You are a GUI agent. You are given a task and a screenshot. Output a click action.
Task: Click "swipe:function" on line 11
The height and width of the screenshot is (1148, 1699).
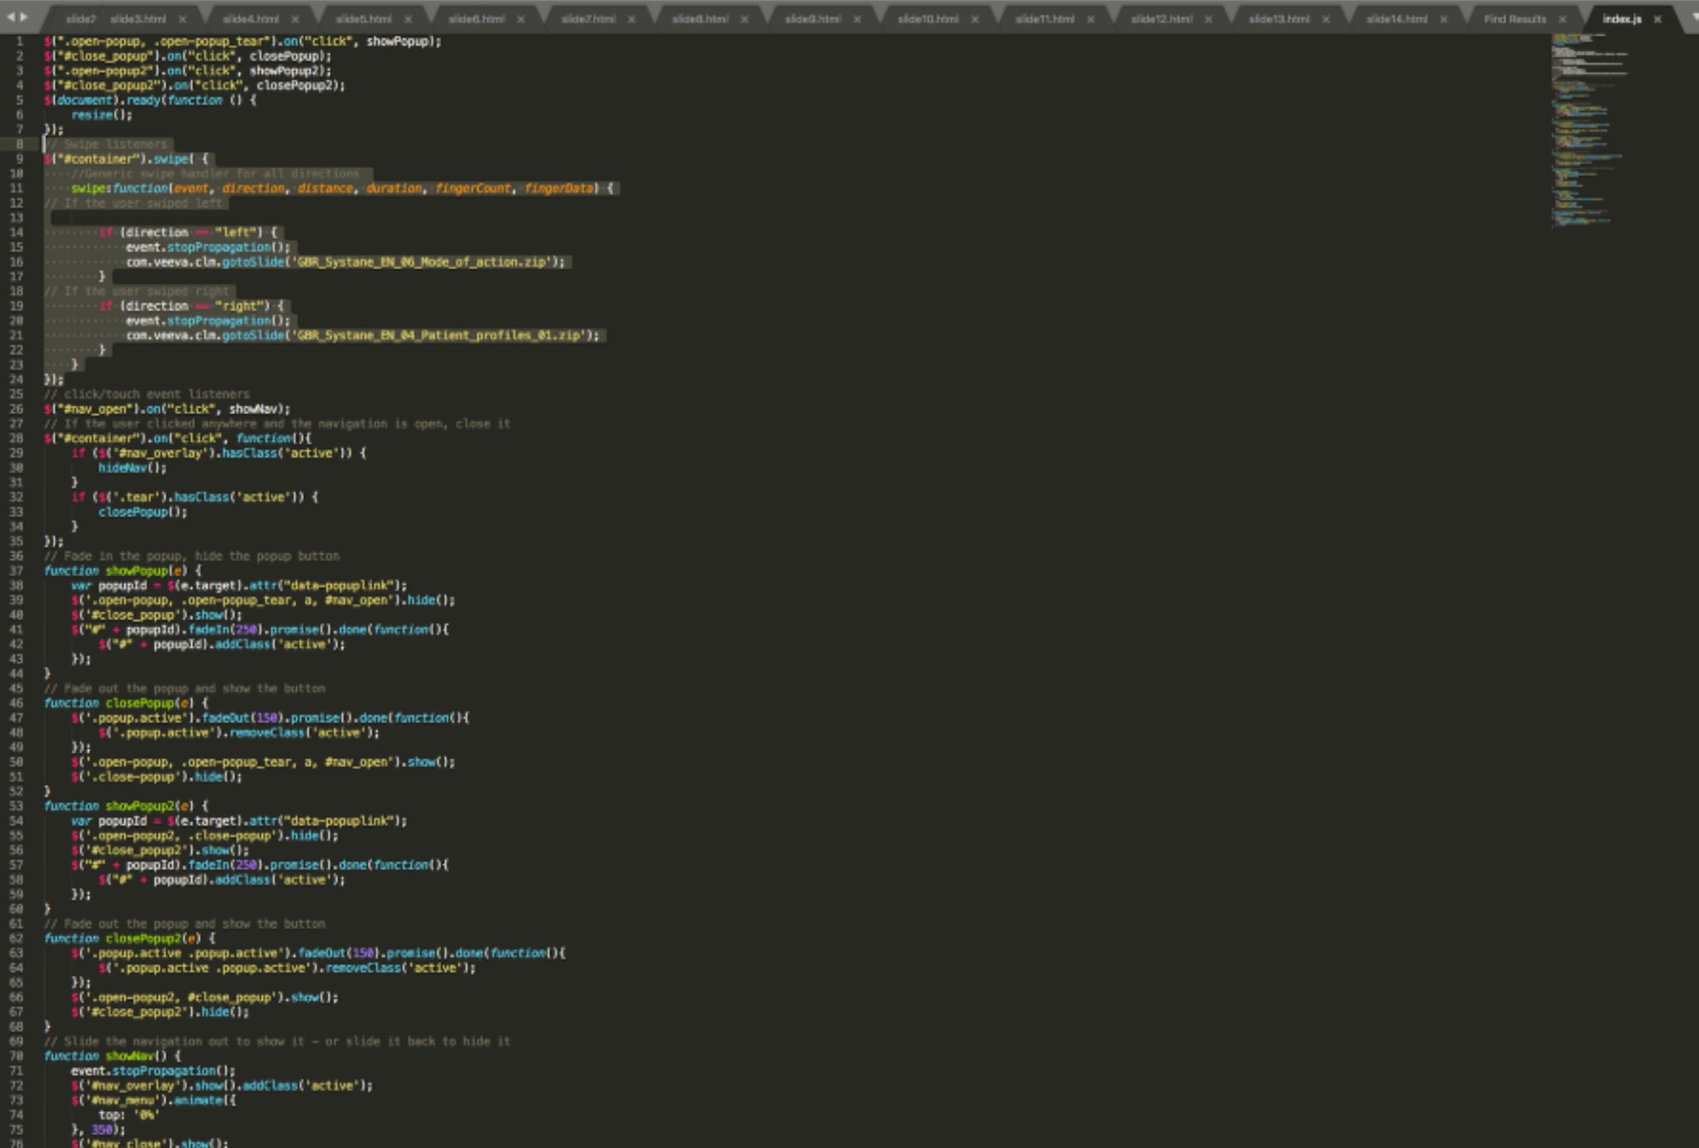[x=119, y=188]
